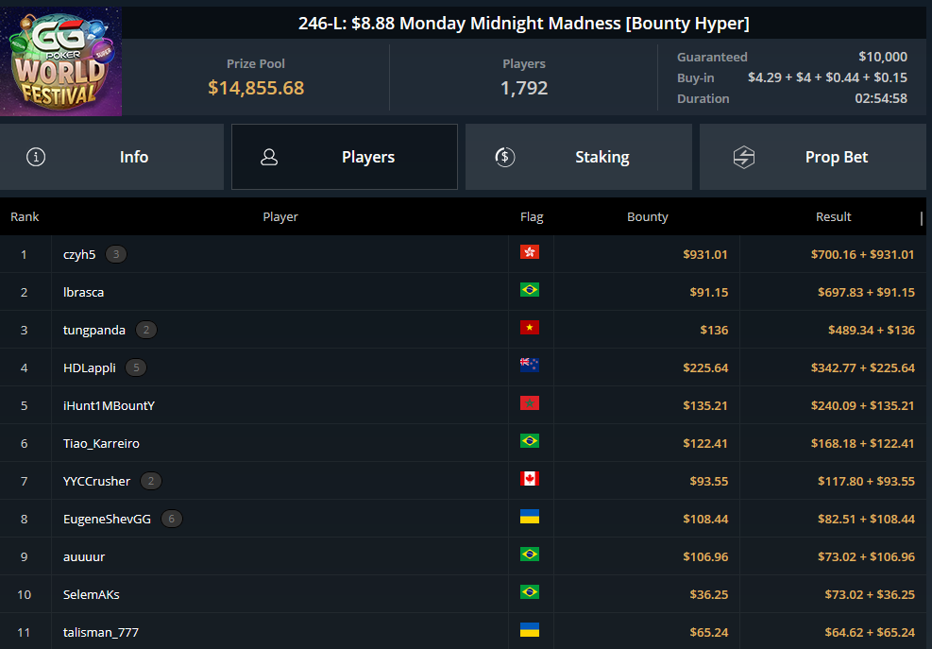Click the Prop Bet hexagon icon
Screen dimensions: 932x649
tap(743, 157)
